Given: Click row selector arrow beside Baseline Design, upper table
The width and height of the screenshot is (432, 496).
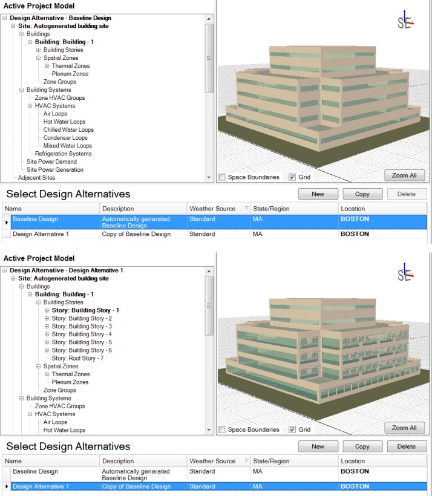Looking at the screenshot, I should (7, 223).
